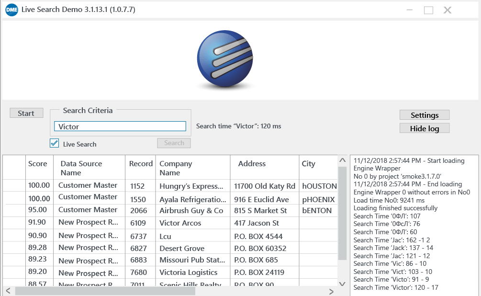The height and width of the screenshot is (296, 481).
Task: Click the down arrow on the results scrollbar
Action: (x=343, y=284)
